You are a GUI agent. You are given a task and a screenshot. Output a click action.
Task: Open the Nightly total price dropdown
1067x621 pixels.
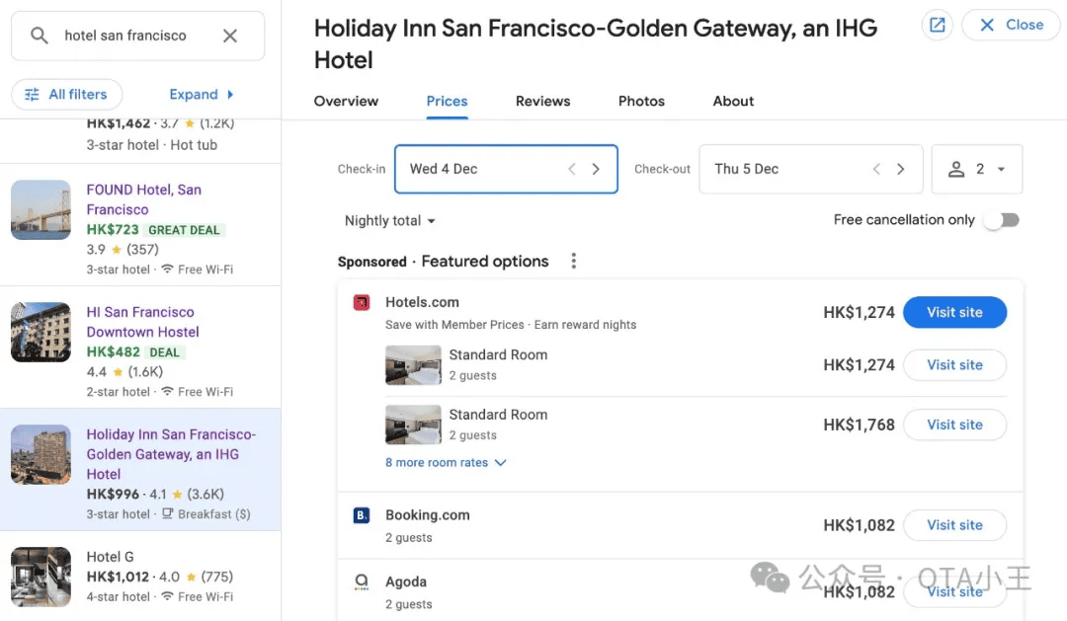click(390, 220)
